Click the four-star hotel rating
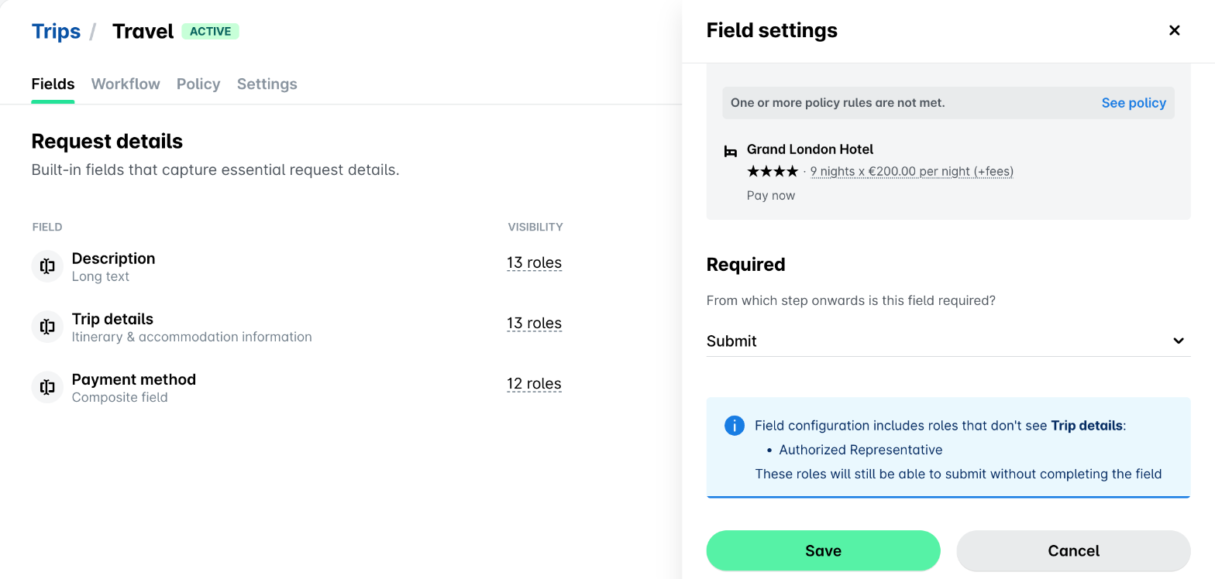 [772, 171]
